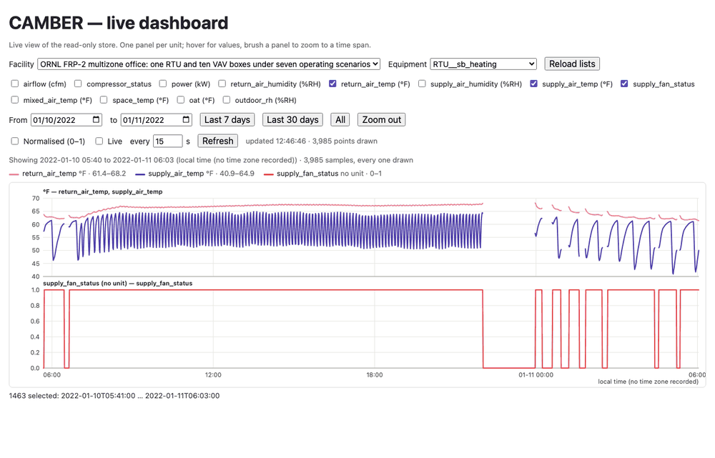Open the Facility dropdown
715x458 pixels.
click(209, 64)
